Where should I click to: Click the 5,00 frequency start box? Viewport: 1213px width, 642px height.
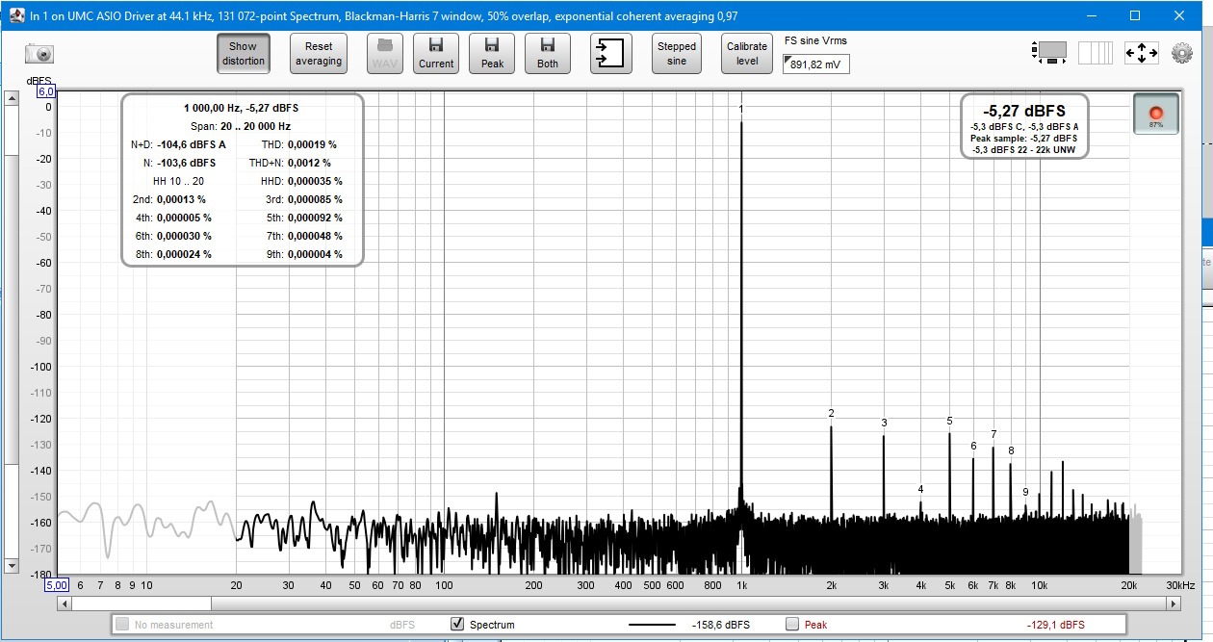coord(57,584)
